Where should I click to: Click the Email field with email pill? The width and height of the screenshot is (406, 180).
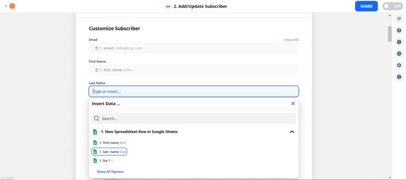click(193, 48)
